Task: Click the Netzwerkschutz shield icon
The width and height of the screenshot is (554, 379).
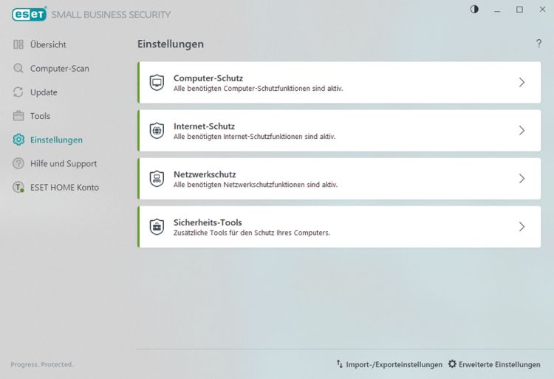Action: (x=157, y=179)
